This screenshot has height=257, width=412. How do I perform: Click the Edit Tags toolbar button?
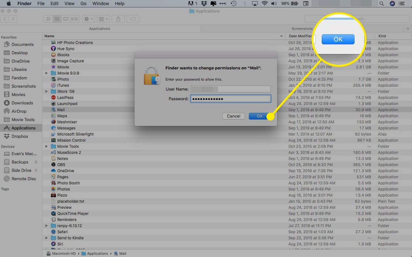coord(133,19)
